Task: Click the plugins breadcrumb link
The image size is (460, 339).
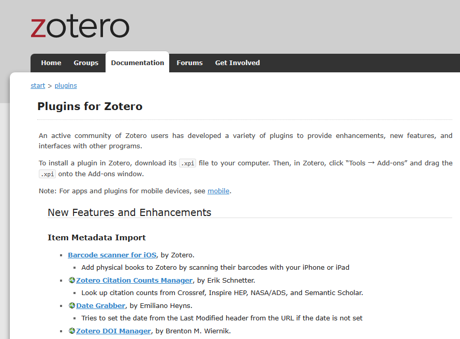Action: click(x=66, y=86)
